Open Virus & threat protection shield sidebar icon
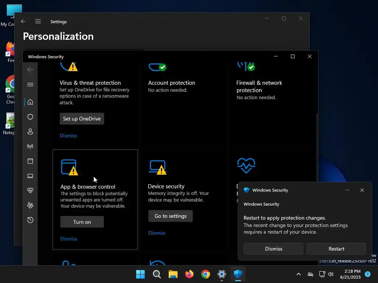 (x=30, y=117)
